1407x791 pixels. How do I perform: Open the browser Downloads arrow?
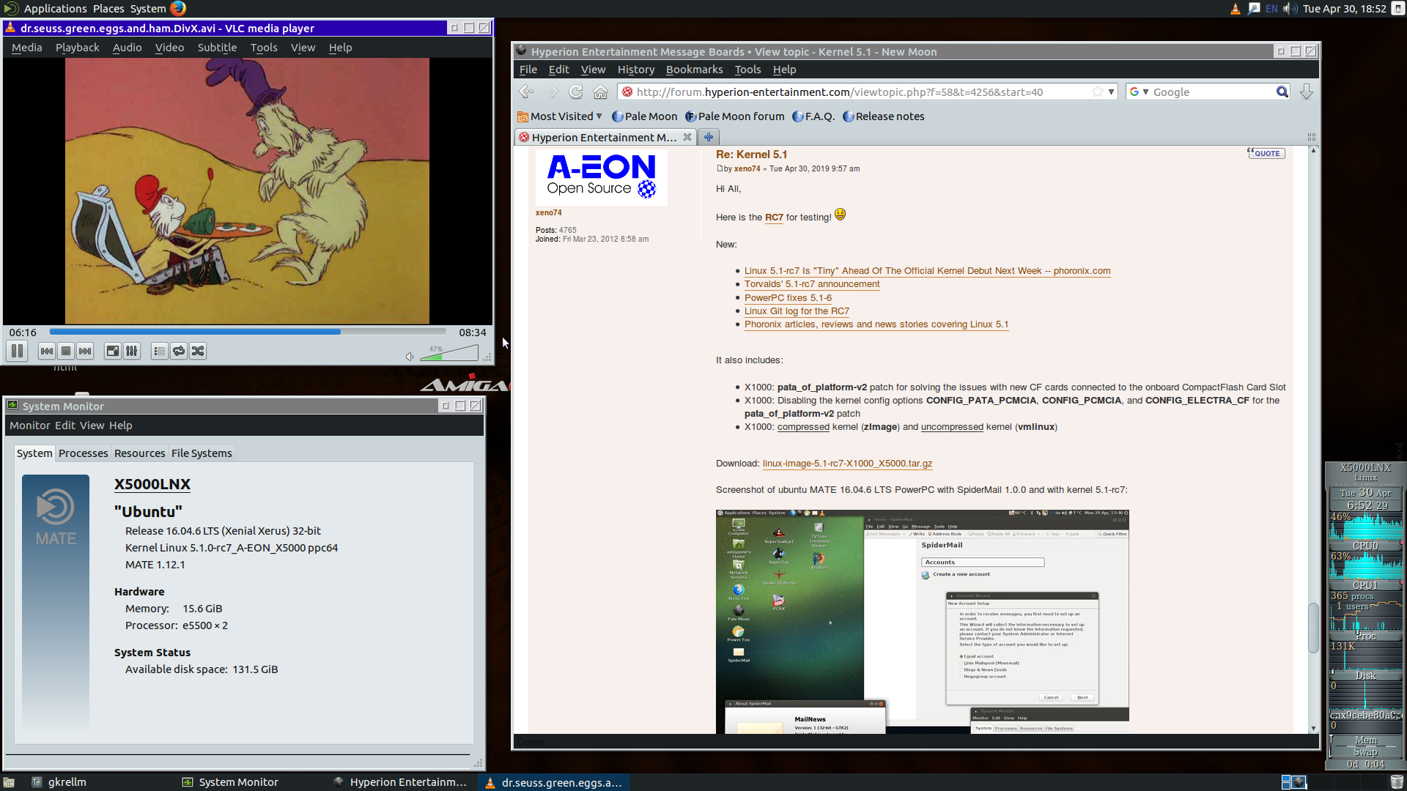click(1306, 92)
